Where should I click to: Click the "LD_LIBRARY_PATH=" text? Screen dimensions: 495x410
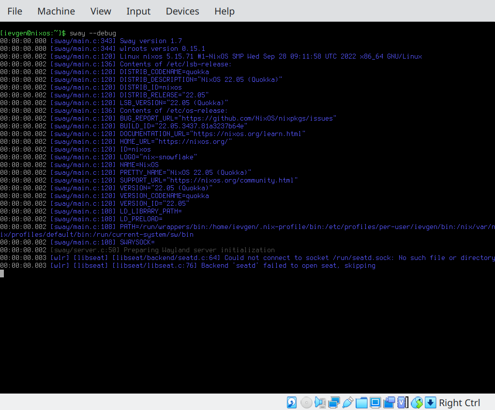pyautogui.click(x=151, y=211)
